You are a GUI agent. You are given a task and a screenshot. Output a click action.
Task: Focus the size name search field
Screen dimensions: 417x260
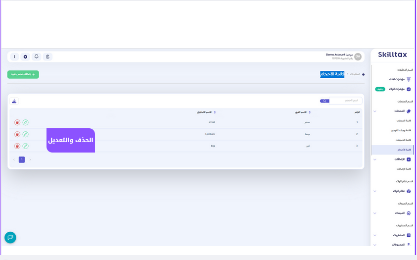pyautogui.click(x=345, y=101)
